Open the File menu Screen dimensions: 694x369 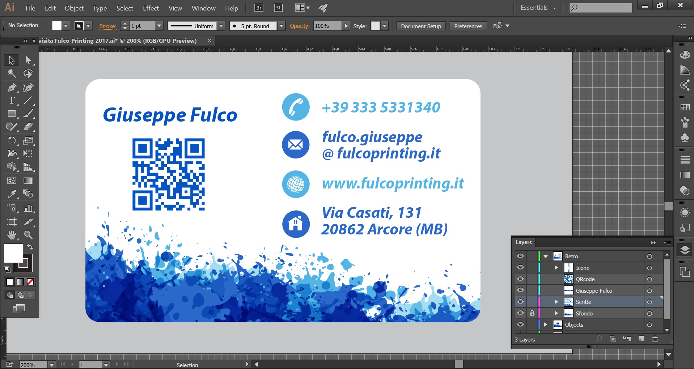tap(30, 8)
